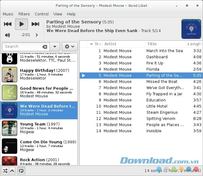Click the volume speaker icon
This screenshot has width=203, height=176.
point(7,35)
